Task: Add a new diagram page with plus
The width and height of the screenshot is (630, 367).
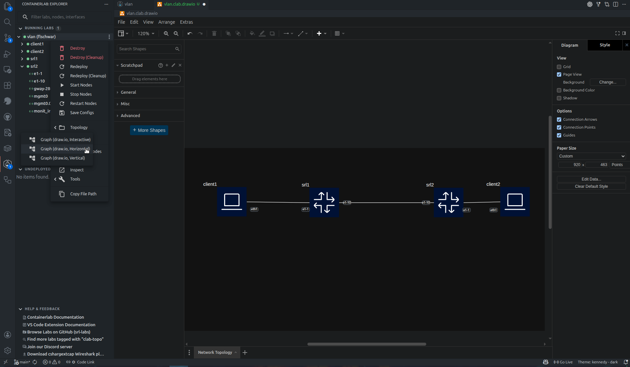Action: coord(245,353)
